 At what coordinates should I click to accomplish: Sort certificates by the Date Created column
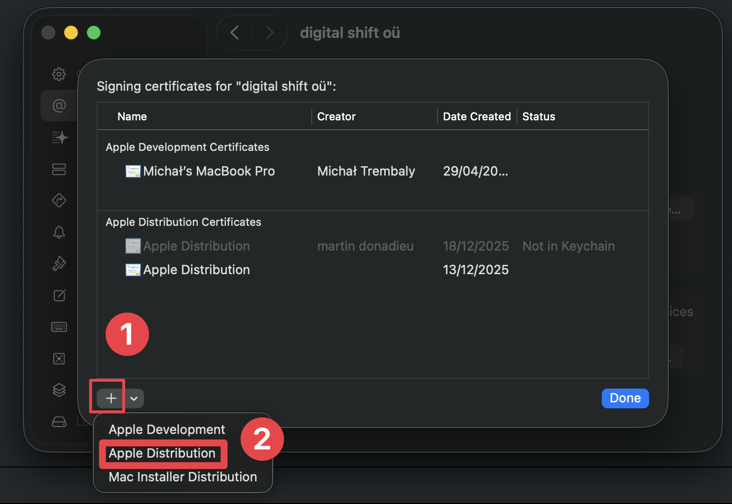(476, 116)
